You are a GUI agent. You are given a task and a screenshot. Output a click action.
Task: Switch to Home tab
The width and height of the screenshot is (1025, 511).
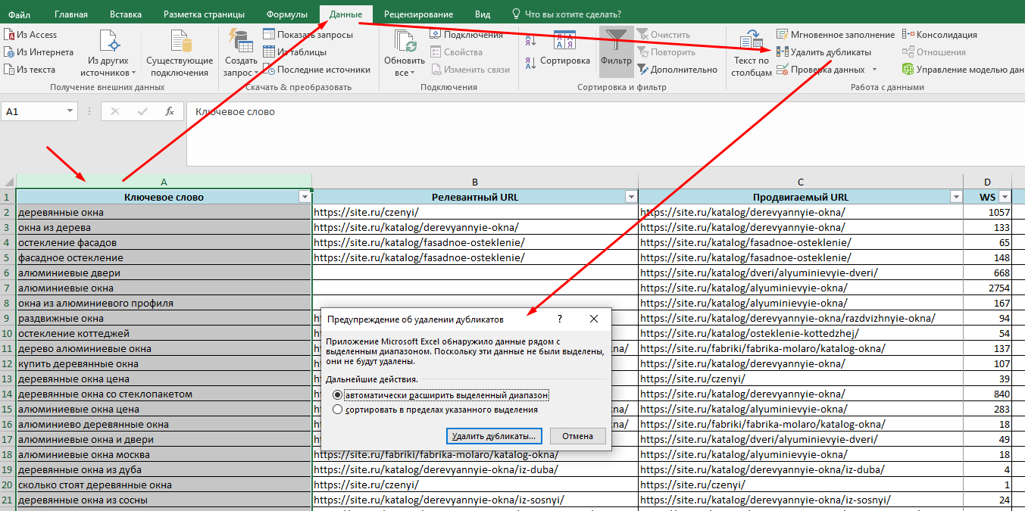tap(71, 14)
